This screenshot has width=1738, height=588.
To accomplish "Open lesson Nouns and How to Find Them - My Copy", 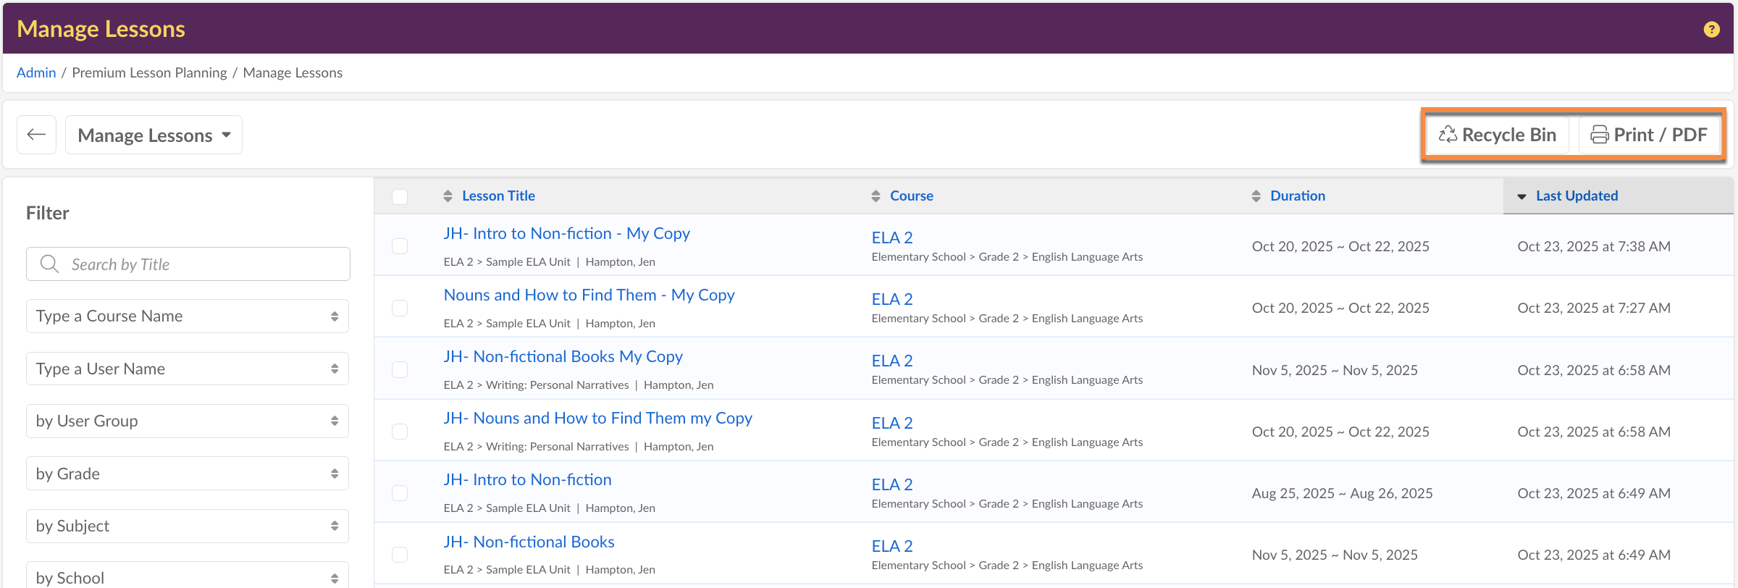I will pyautogui.click(x=589, y=295).
